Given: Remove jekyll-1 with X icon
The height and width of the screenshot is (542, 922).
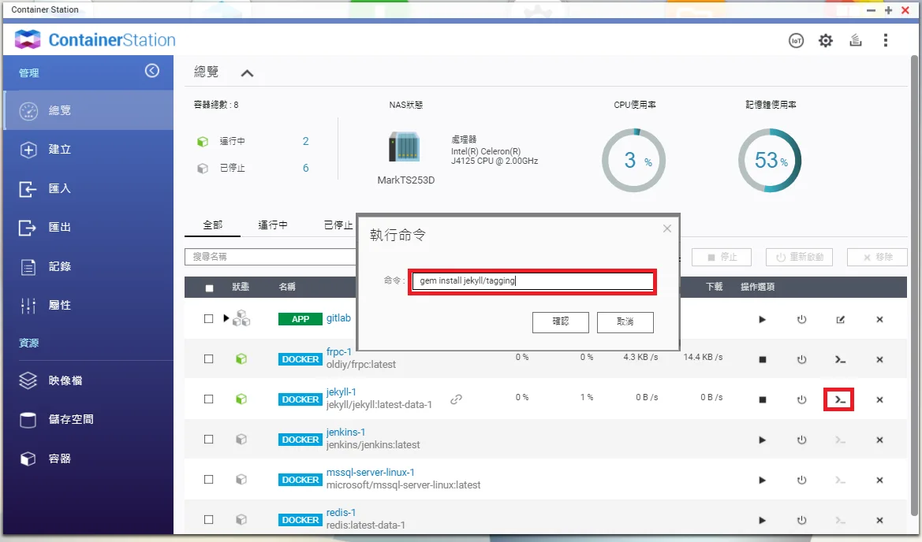Looking at the screenshot, I should click(879, 400).
